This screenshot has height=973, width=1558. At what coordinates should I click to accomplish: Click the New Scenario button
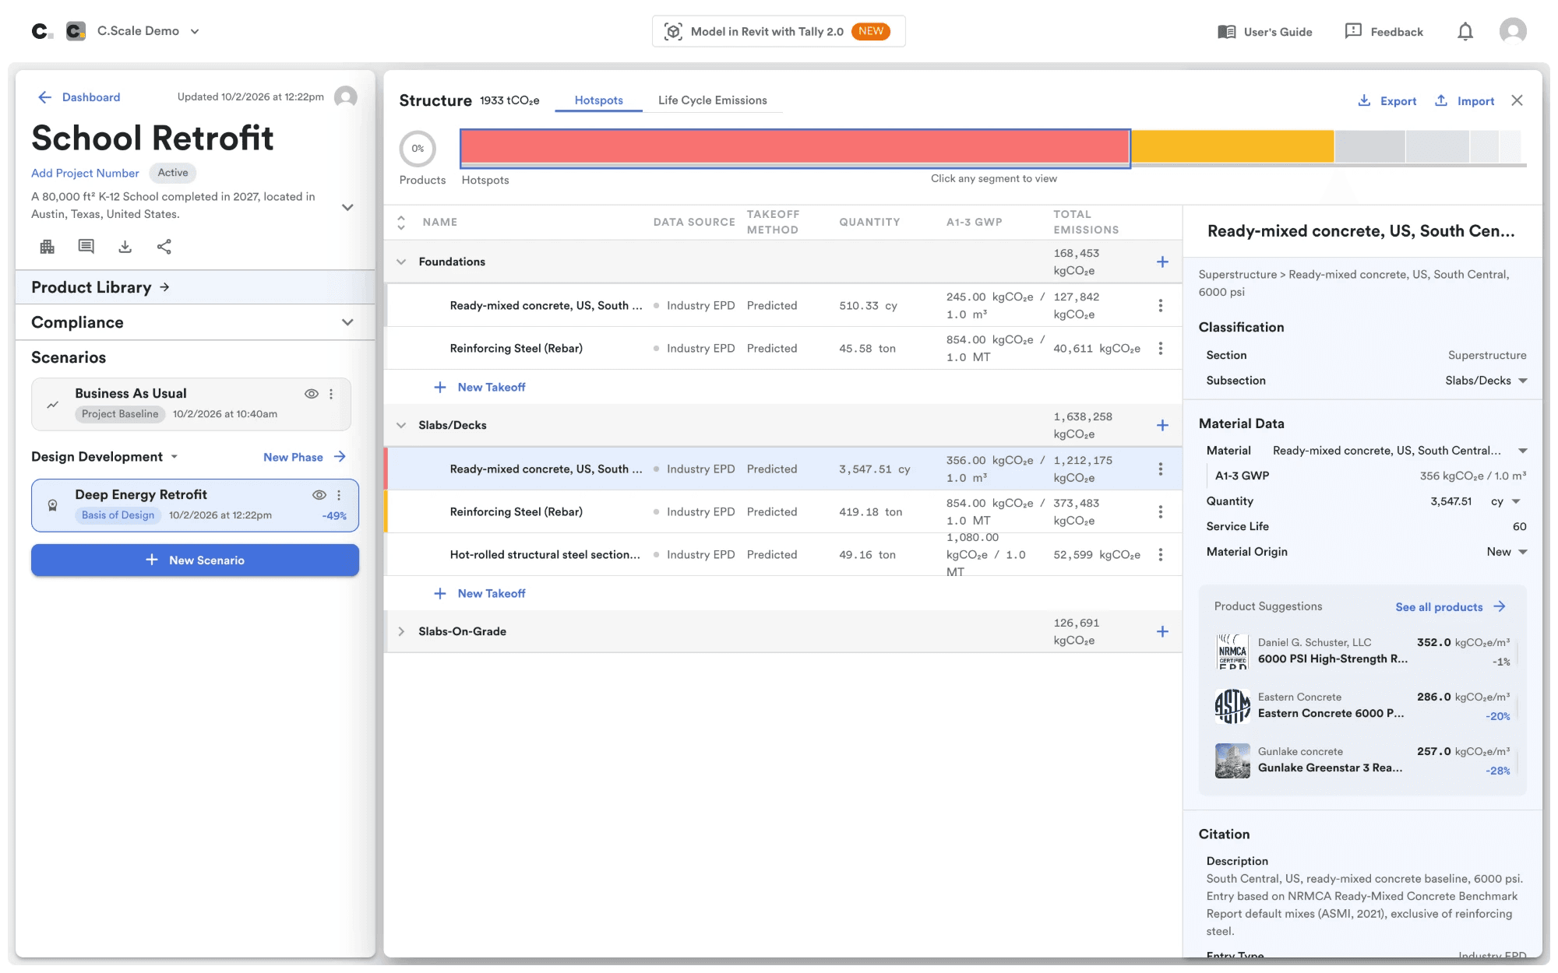click(x=195, y=560)
